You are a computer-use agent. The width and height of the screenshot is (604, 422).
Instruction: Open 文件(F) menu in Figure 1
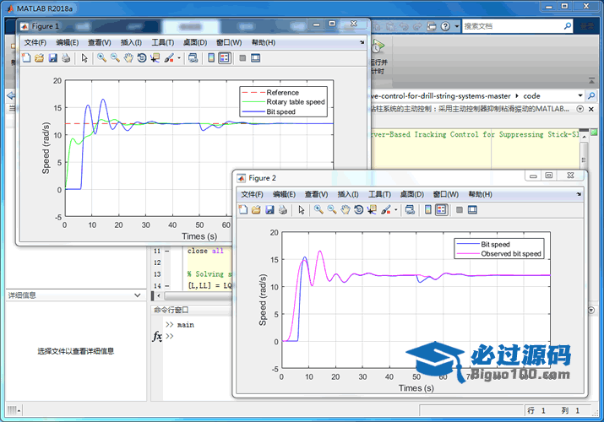[x=35, y=42]
